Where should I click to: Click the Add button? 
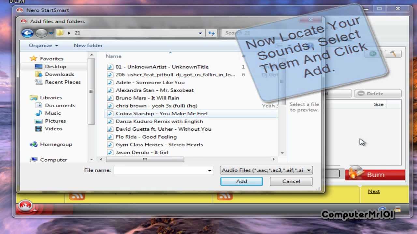[x=241, y=181]
